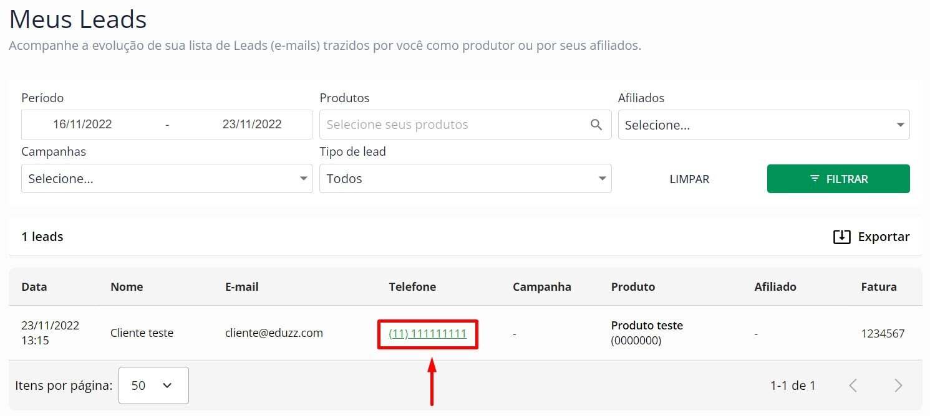
Task: Click the start date 16/11/2022 field
Action: [x=82, y=125]
